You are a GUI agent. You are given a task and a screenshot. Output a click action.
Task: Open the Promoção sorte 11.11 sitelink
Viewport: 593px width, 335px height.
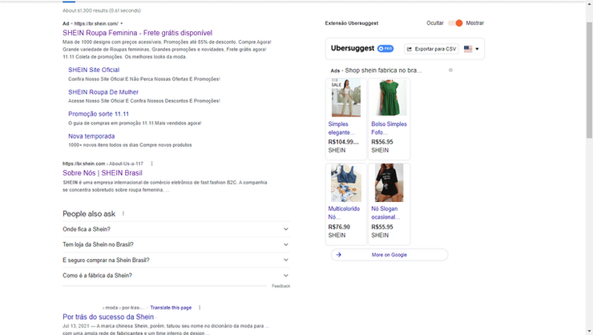(99, 114)
